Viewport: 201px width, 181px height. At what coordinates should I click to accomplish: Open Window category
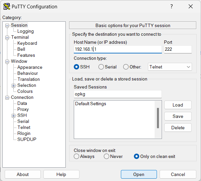(x=19, y=61)
